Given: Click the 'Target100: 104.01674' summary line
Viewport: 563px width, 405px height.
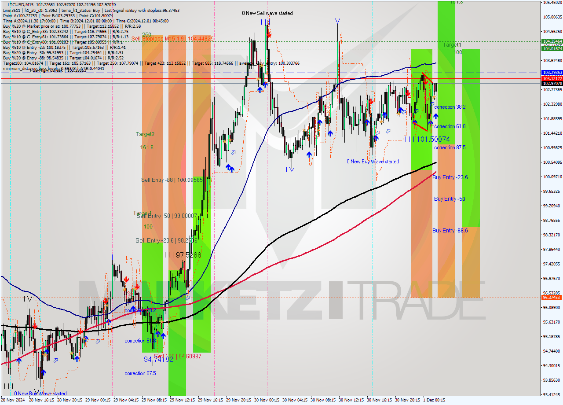Looking at the screenshot, I should tap(151, 63).
